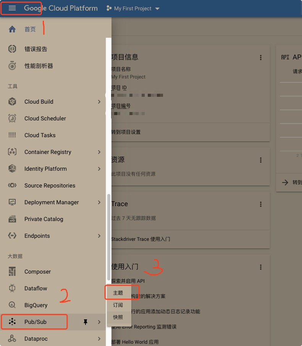
Task: Click the Dataproc icon
Action: [12, 338]
